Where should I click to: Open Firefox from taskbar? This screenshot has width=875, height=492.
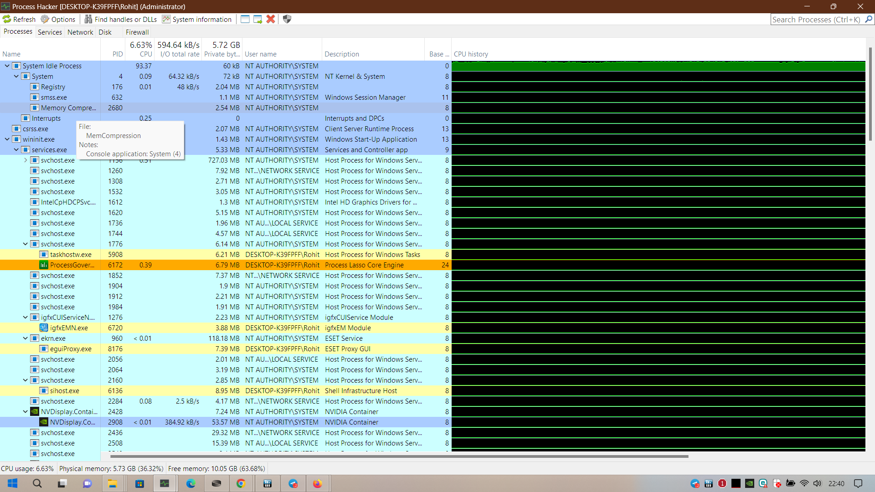click(x=318, y=483)
